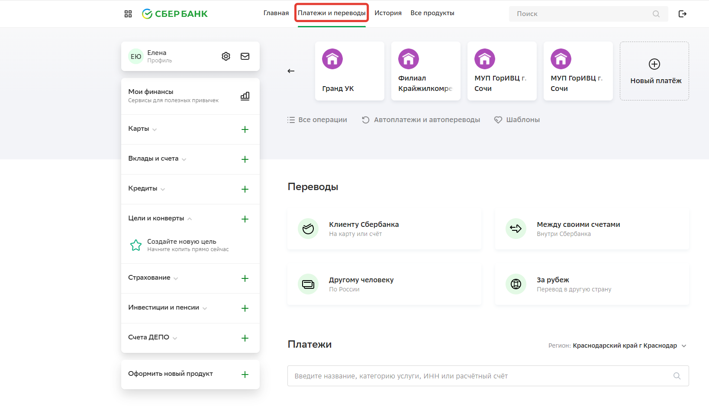
Task: Click plus next to Вклады и счета
Action: point(245,159)
